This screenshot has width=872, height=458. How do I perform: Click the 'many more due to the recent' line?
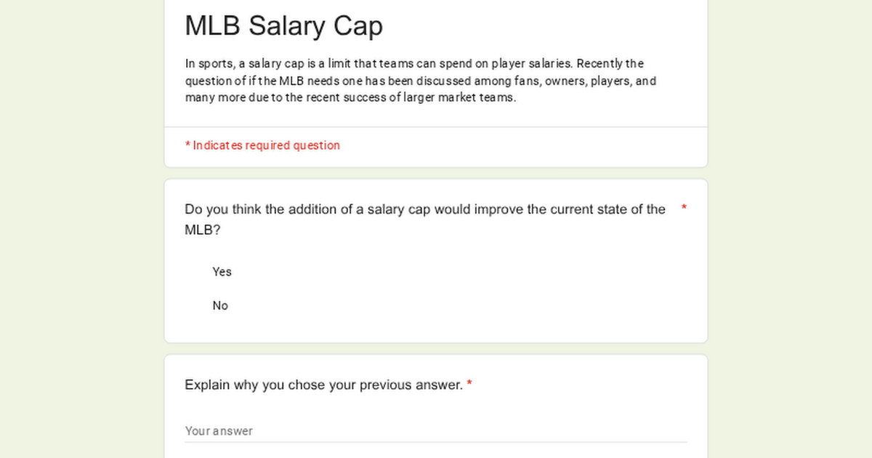click(x=350, y=98)
